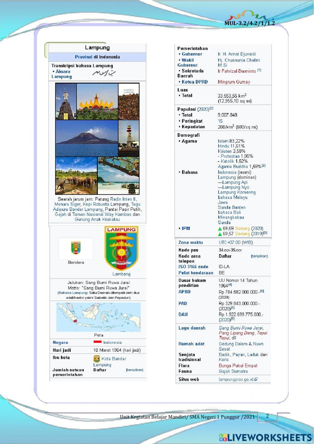Viewport: 314px width, 444px height.
Task: Select the Islam religion link under Agama
Action: tap(222, 141)
